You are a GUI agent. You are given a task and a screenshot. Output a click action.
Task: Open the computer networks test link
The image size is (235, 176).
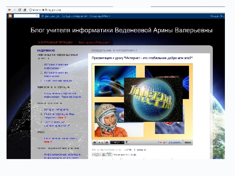point(57,124)
